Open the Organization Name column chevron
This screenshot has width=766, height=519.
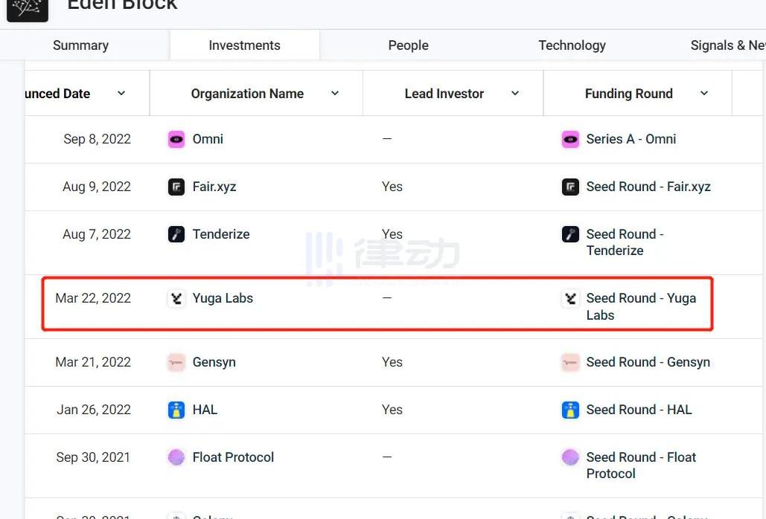pos(335,93)
